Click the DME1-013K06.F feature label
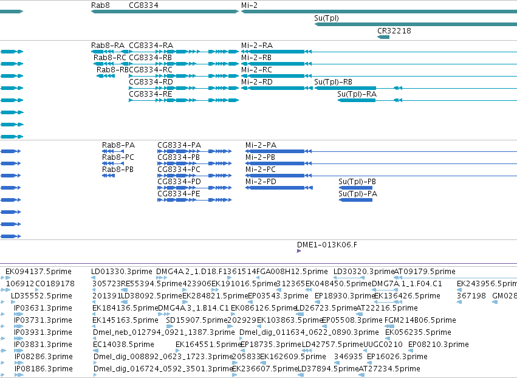Screen dimensions: 517x378 coord(327,245)
